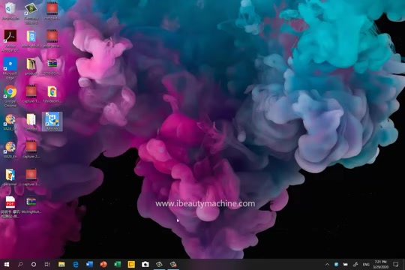Viewport: 405px width, 270px height.
Task: Expand hidden system tray icons chevron
Action: click(x=327, y=264)
